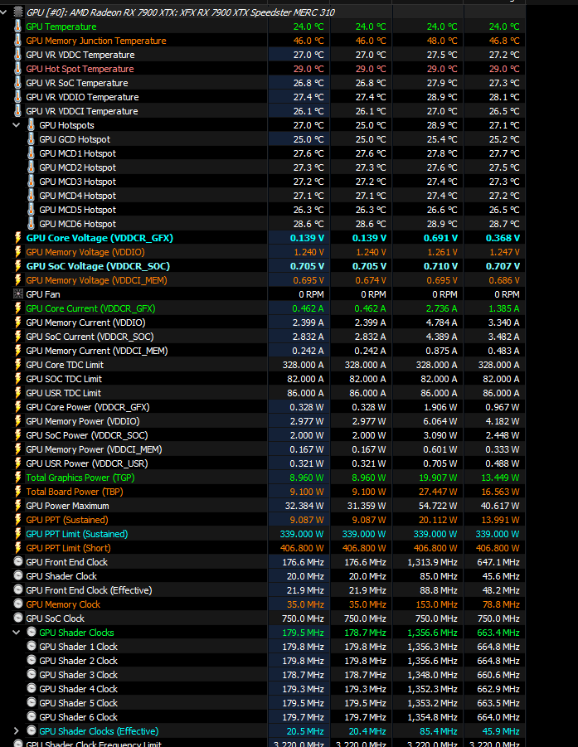
Task: Click the 663.4 MHz Shader Clocks average value
Action: coord(498,633)
